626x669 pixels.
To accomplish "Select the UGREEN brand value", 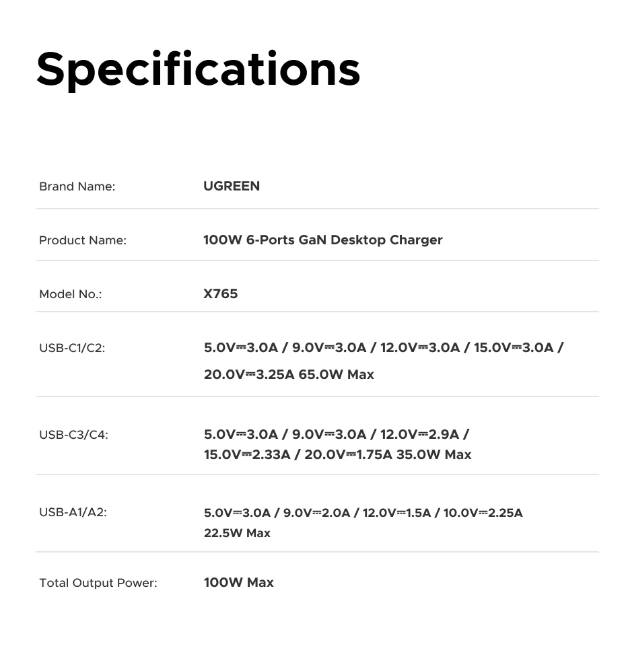I will pyautogui.click(x=232, y=186).
